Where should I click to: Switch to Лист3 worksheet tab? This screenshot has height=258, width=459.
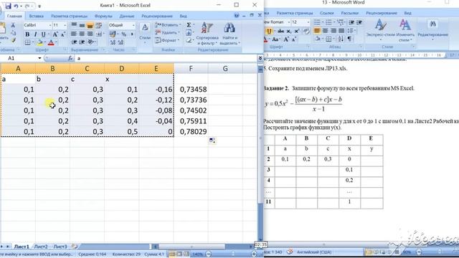pos(60,247)
